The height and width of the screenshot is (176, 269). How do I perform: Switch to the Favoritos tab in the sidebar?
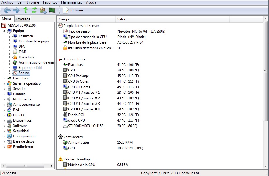(23, 19)
